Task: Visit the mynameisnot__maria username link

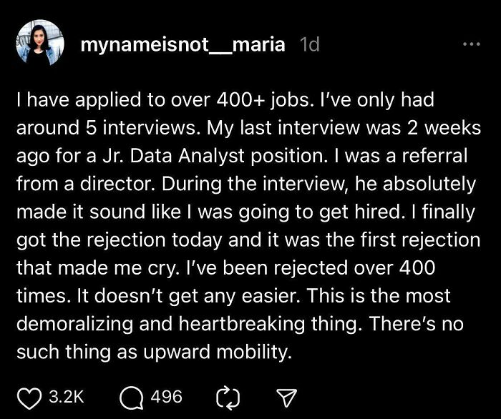Action: coord(183,44)
